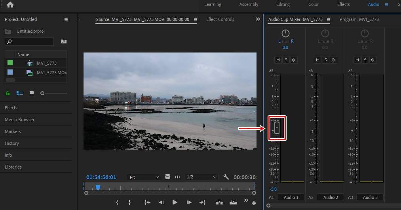
Task: Show more transport buttons chevron
Action: (x=246, y=200)
